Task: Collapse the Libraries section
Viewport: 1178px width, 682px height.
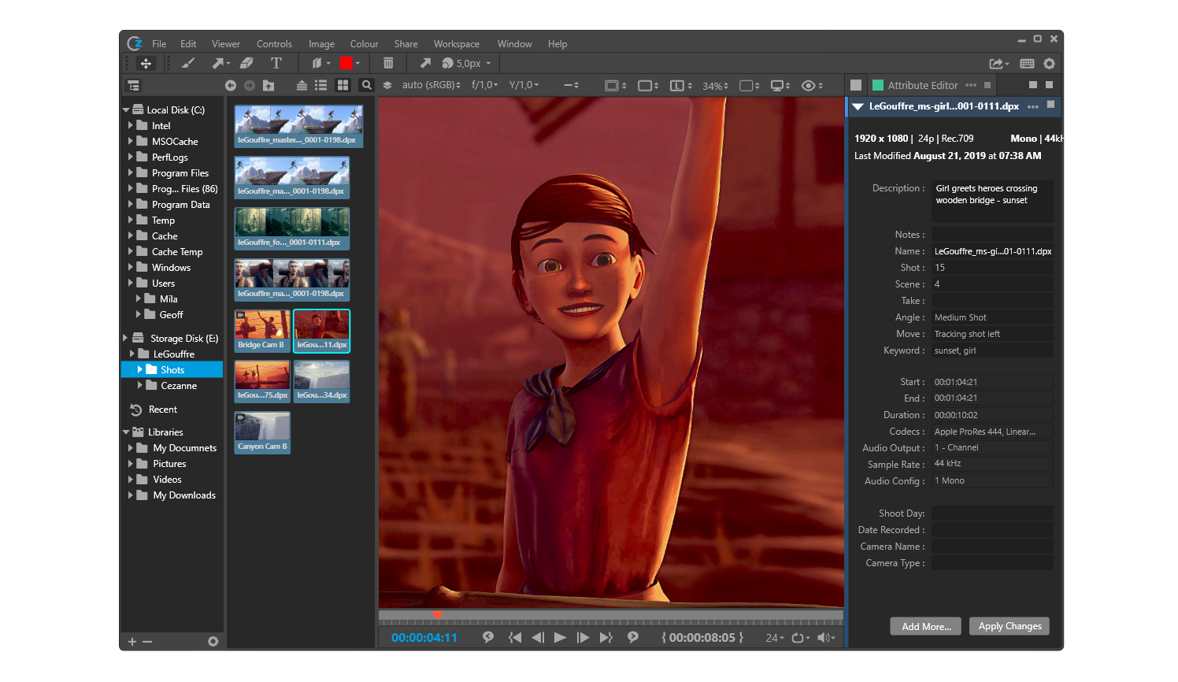Action: [126, 432]
